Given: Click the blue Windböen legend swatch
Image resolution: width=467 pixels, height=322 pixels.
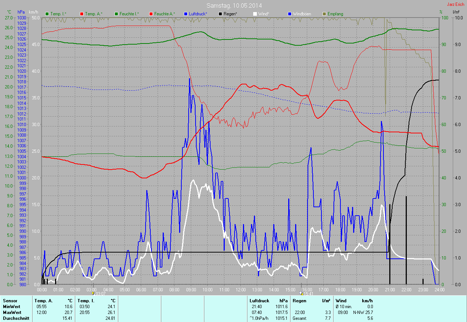Looking at the screenshot, I should pyautogui.click(x=290, y=14).
